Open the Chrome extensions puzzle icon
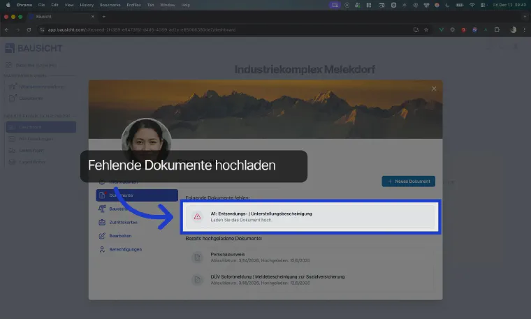This screenshot has height=319, width=531. (497, 30)
